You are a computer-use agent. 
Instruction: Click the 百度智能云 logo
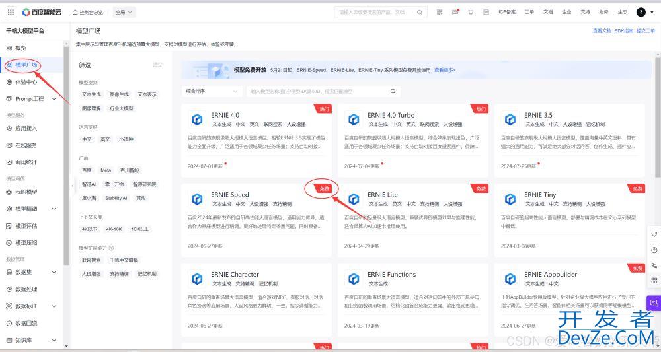pyautogui.click(x=42, y=12)
